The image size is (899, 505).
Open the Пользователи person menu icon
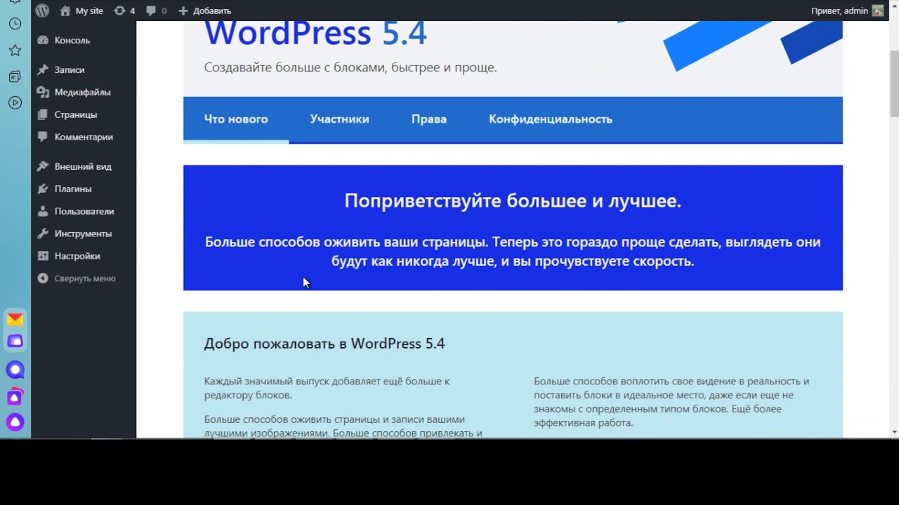pos(43,212)
